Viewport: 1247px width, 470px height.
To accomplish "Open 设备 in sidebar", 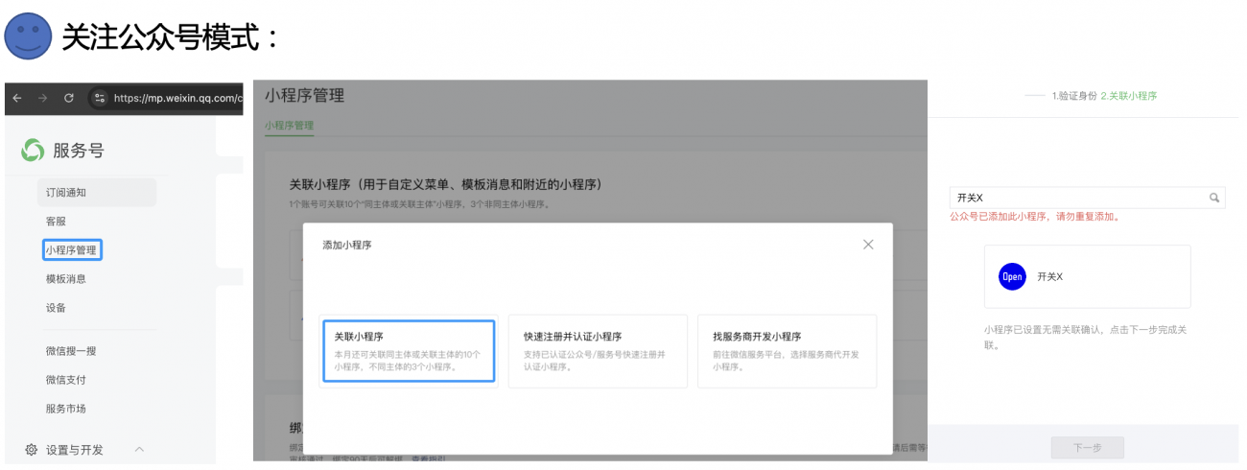I will 56,307.
